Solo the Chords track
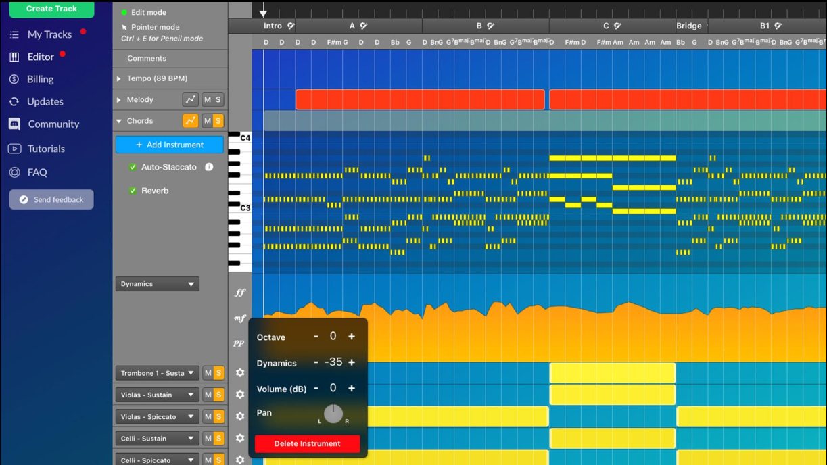This screenshot has width=827, height=465. pyautogui.click(x=220, y=120)
